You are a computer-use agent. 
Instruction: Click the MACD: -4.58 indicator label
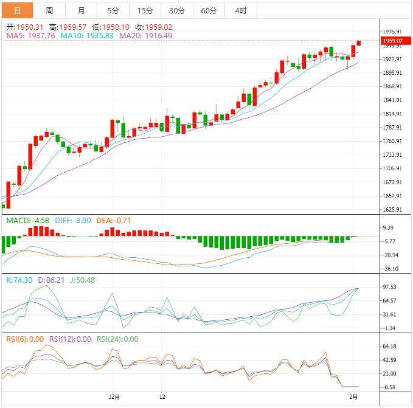click(29, 220)
